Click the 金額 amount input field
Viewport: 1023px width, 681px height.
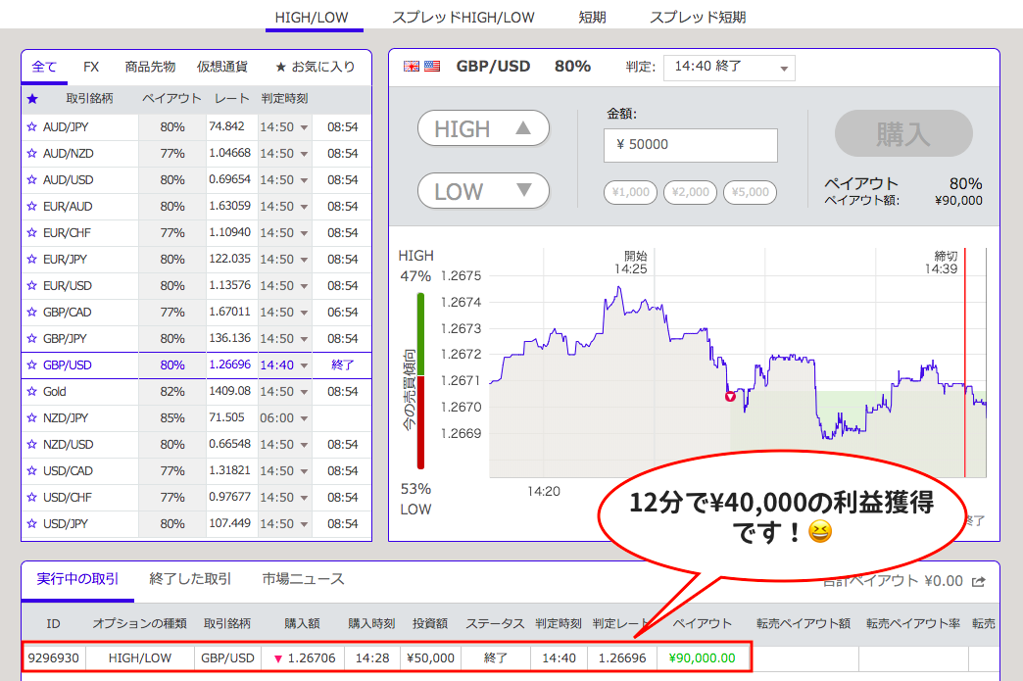click(x=691, y=145)
